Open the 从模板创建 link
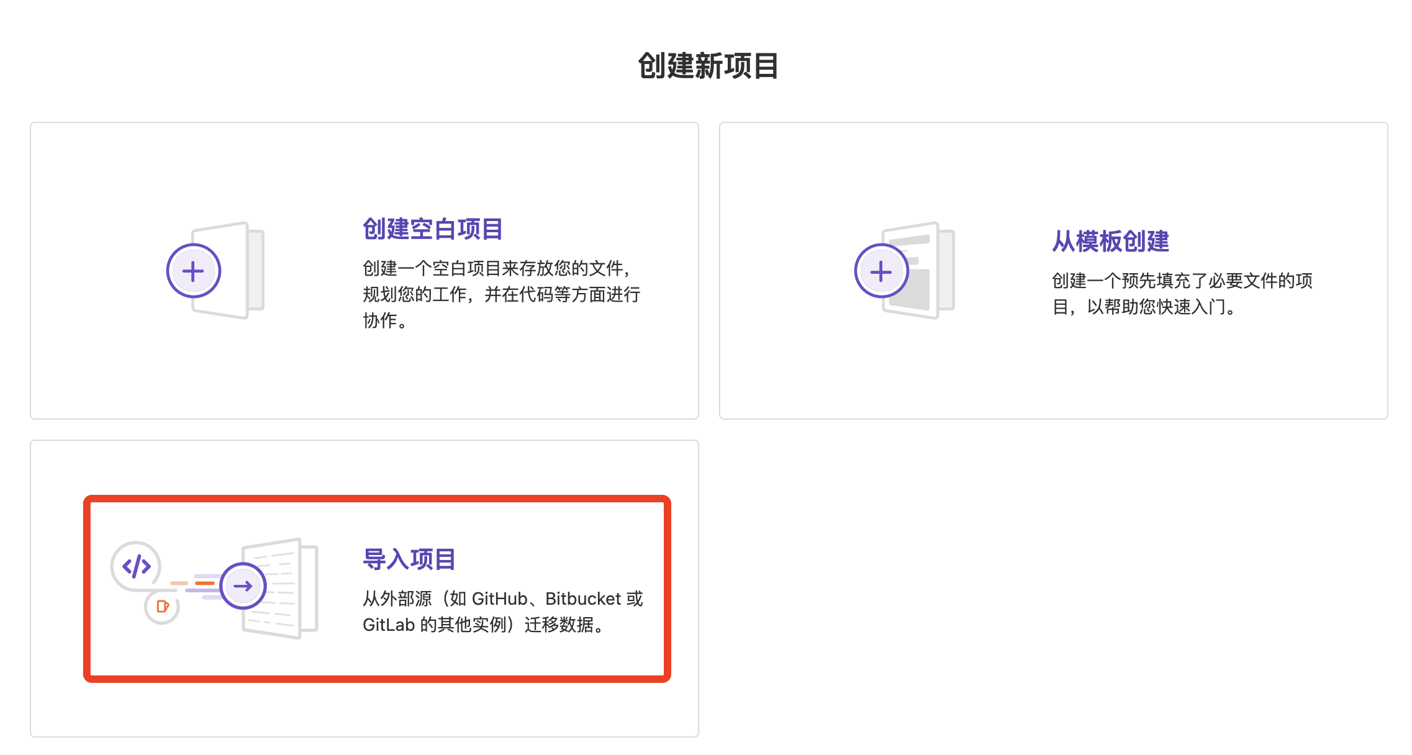1412x755 pixels. click(x=1110, y=242)
